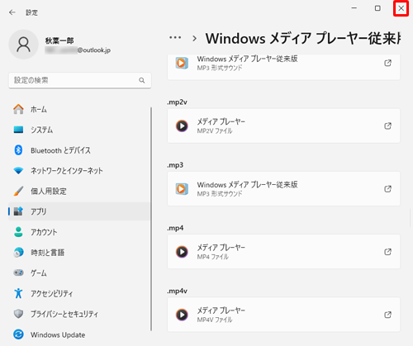Click the sidebar vertical scrollbar
413x346 pixels.
click(x=151, y=219)
